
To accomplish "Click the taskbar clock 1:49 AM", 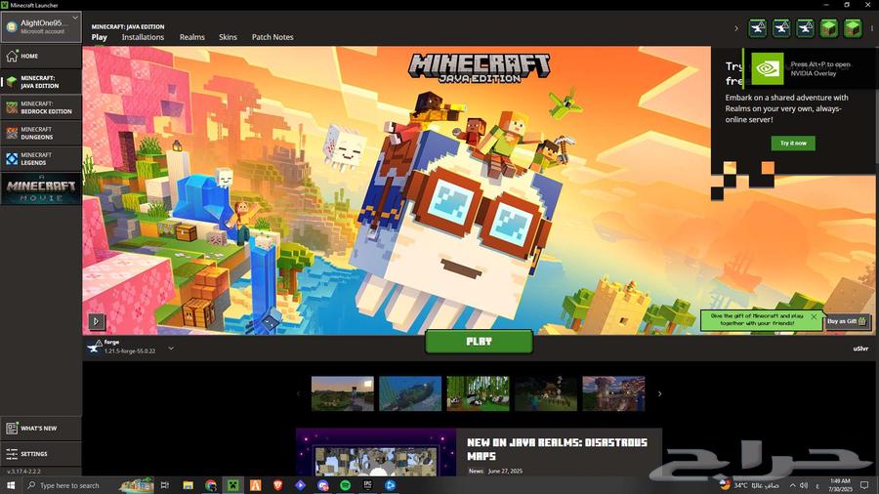I will (840, 485).
